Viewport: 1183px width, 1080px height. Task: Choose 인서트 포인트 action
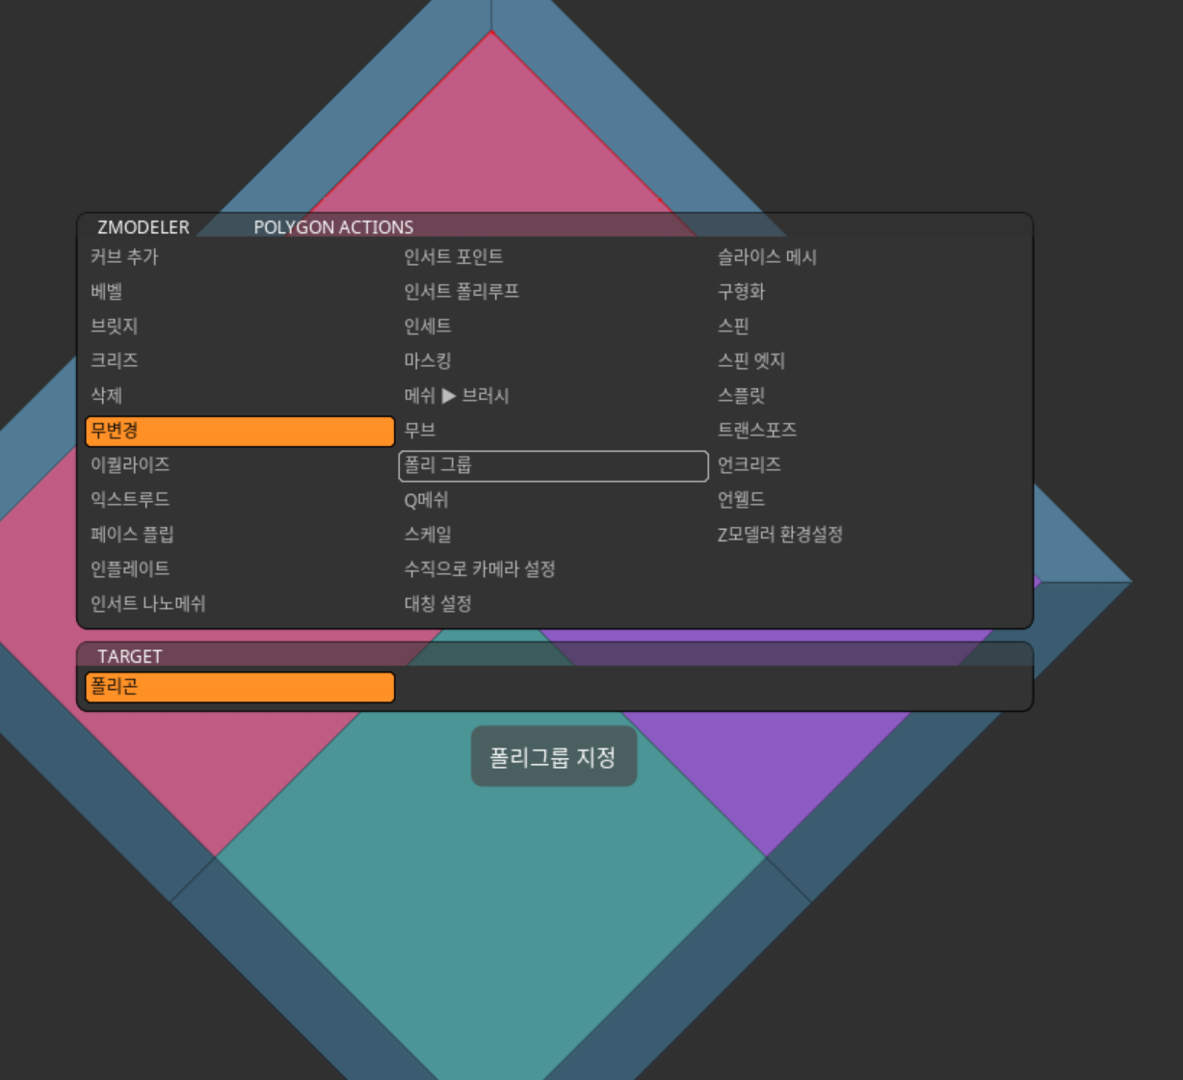(554, 257)
